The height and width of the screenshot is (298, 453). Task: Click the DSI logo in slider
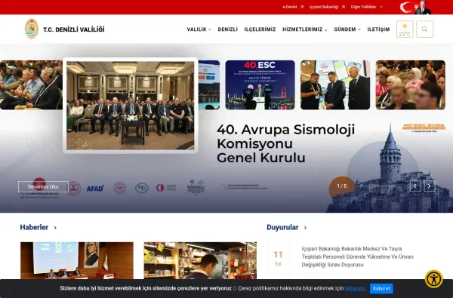(142, 188)
